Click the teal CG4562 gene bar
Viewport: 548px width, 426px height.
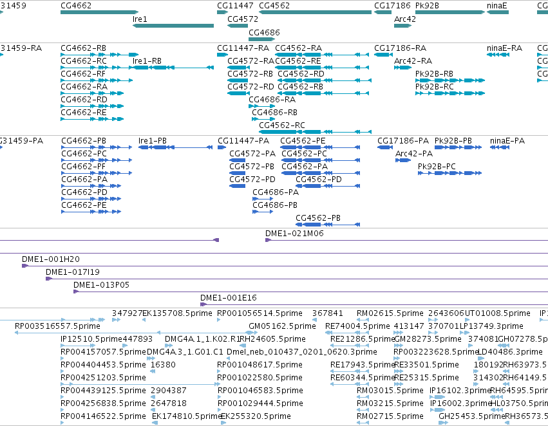[x=316, y=12]
